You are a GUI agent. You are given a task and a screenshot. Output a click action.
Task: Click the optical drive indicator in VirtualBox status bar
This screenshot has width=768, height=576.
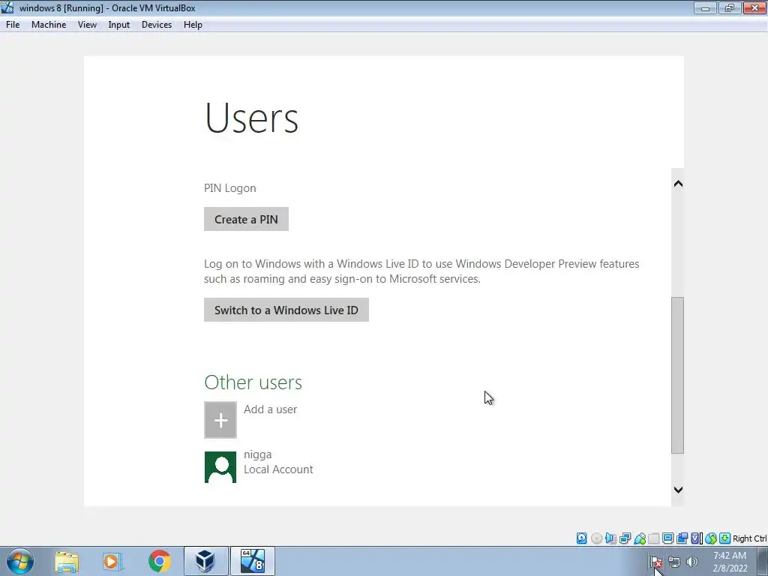coord(596,538)
